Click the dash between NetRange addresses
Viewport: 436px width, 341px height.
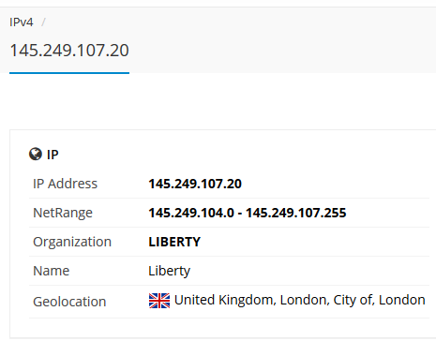(x=240, y=214)
